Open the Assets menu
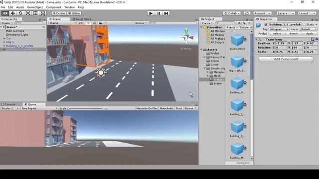 click(x=20, y=7)
